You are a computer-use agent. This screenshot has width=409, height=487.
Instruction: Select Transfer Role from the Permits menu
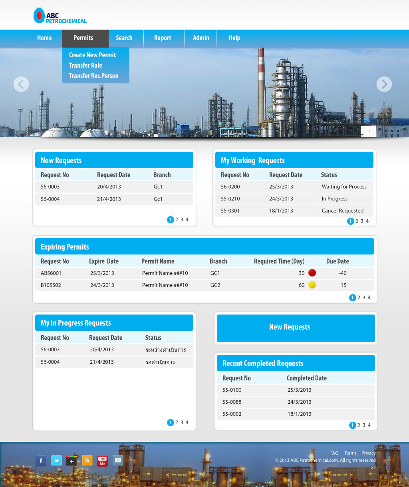pos(85,65)
